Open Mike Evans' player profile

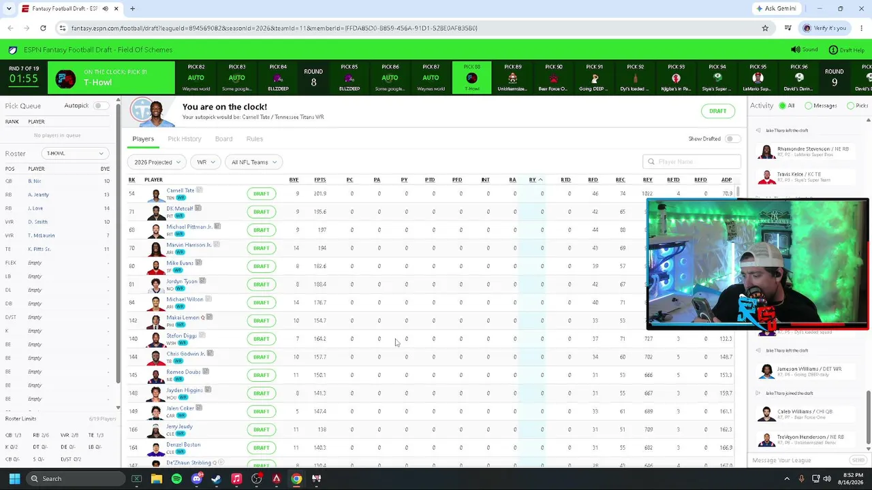pos(180,263)
